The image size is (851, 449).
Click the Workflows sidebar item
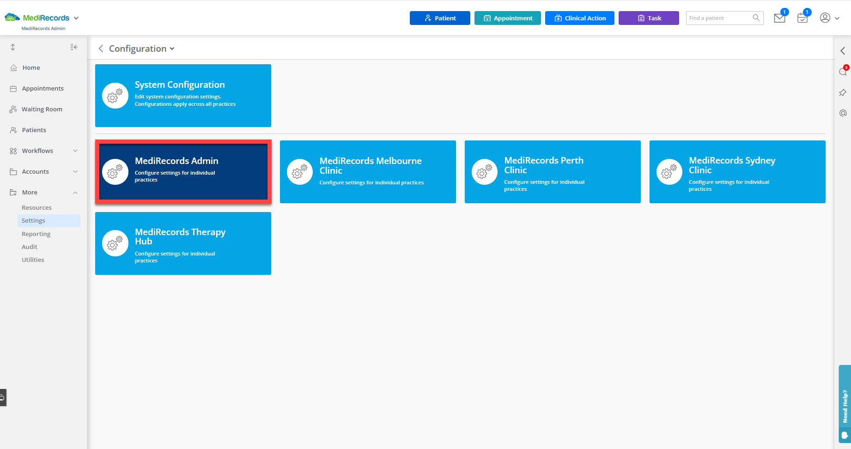click(x=37, y=151)
